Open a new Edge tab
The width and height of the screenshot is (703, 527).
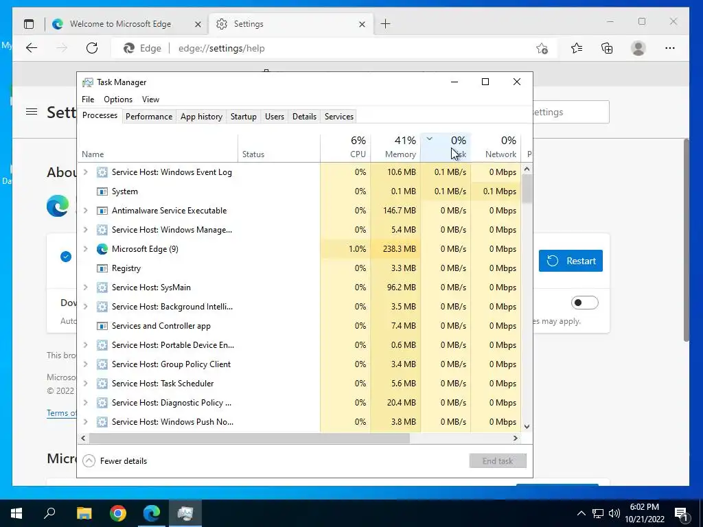[385, 24]
